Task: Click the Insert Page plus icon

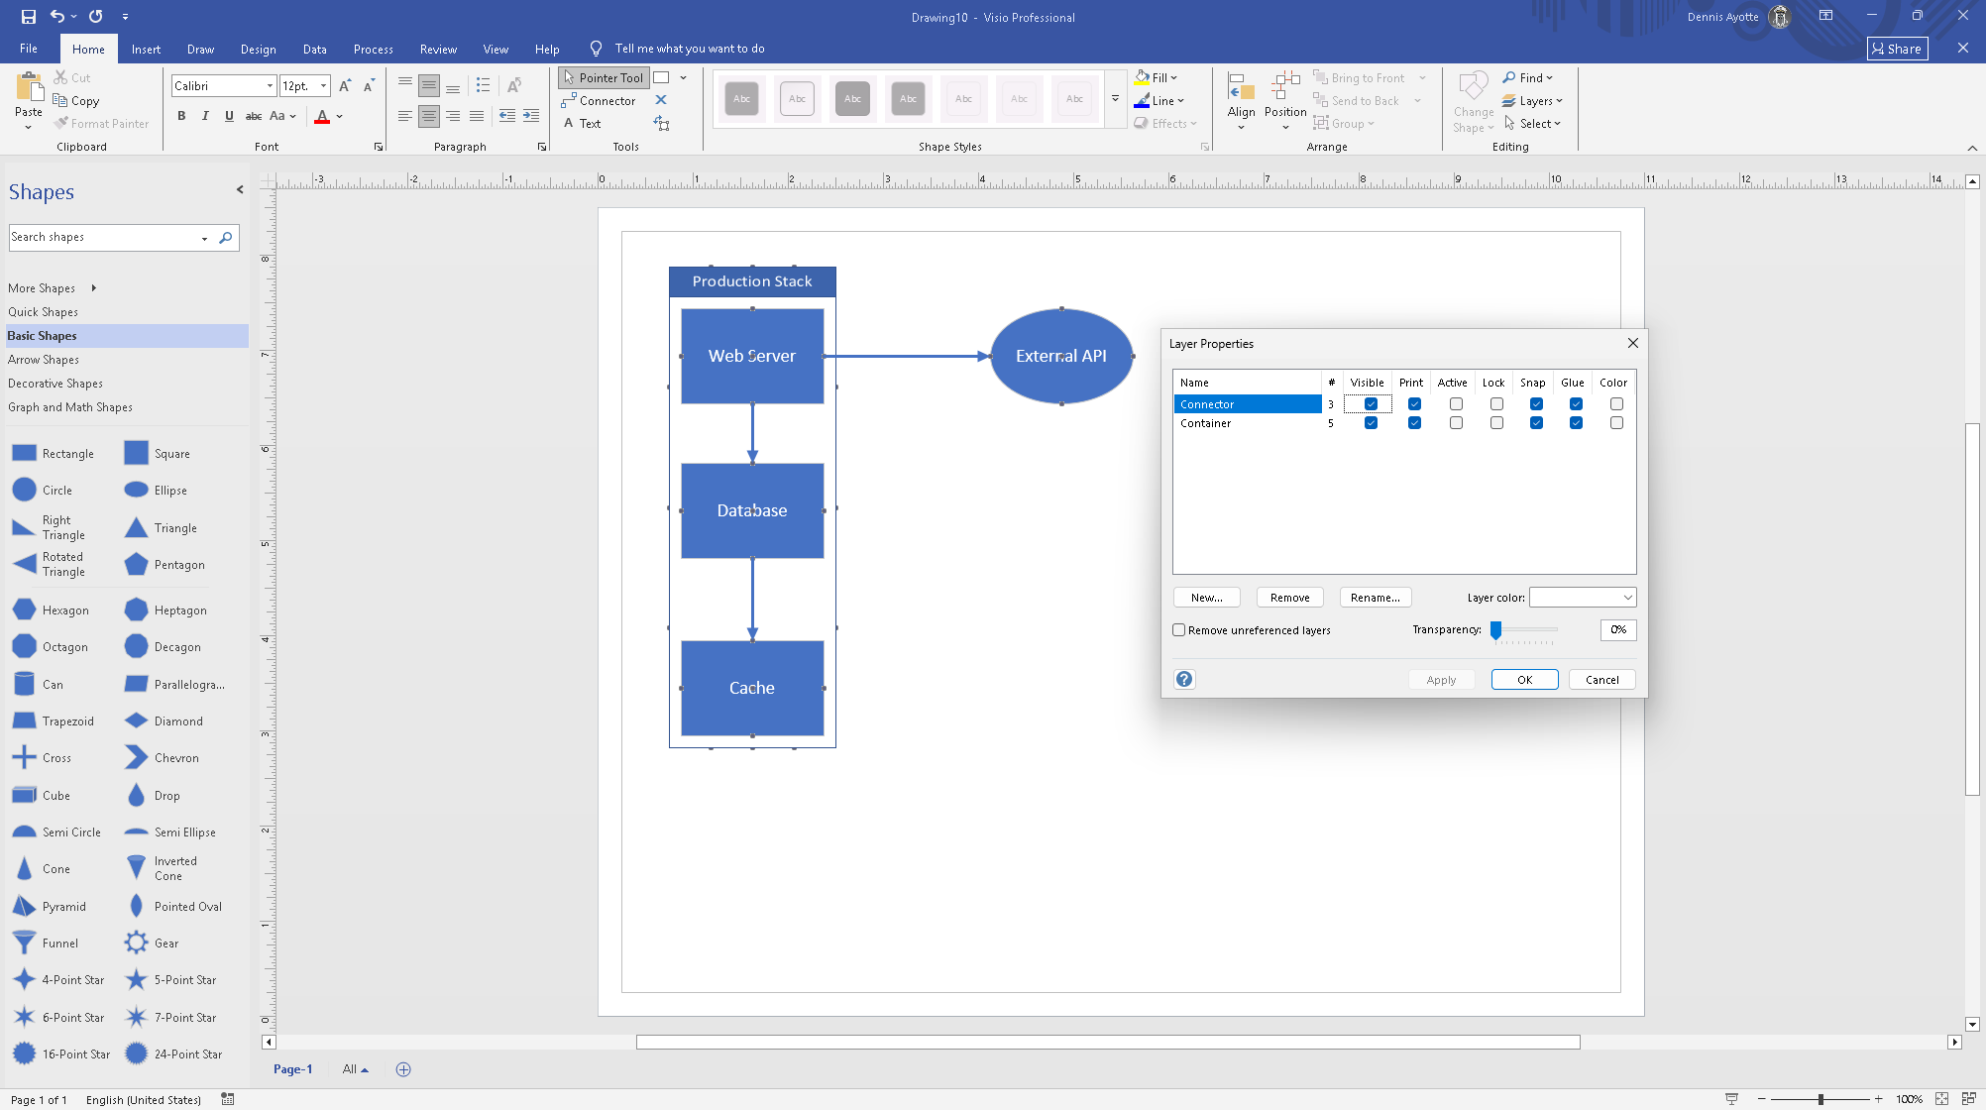Action: pyautogui.click(x=403, y=1068)
